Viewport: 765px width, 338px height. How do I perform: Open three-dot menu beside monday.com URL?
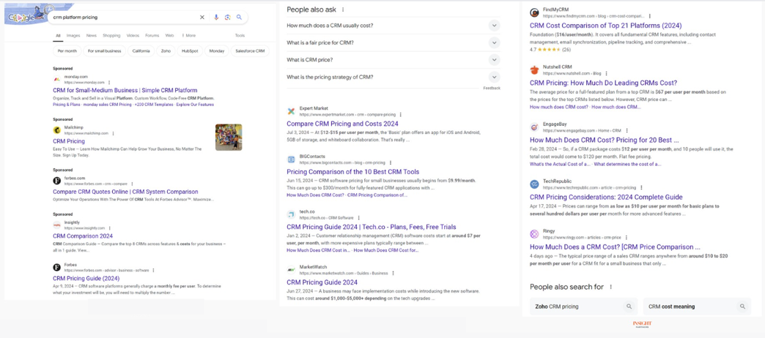109,83
